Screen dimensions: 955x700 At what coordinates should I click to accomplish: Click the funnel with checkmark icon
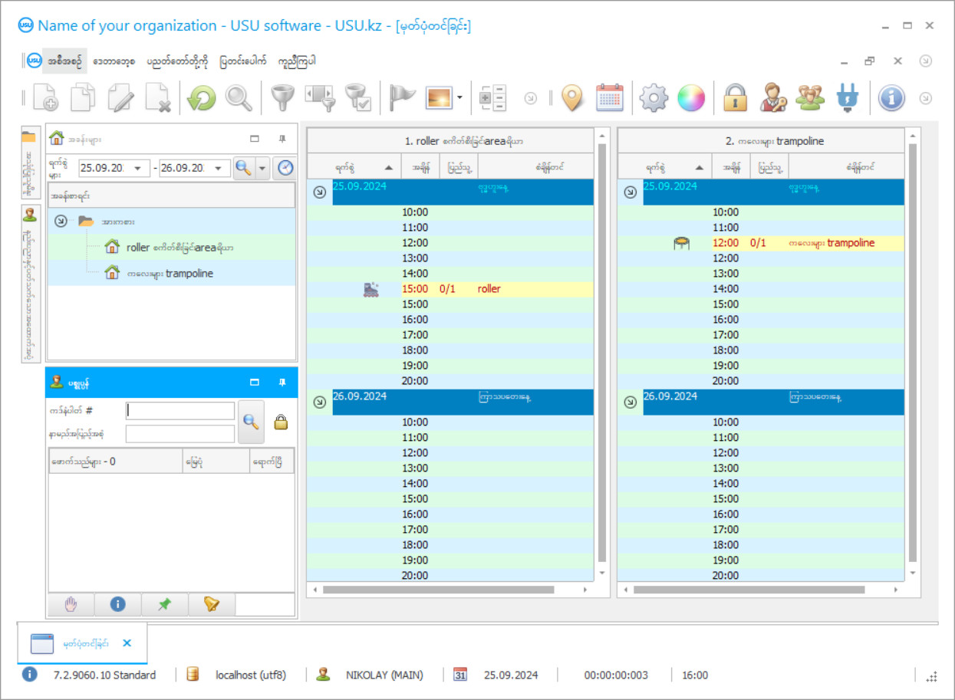click(357, 98)
